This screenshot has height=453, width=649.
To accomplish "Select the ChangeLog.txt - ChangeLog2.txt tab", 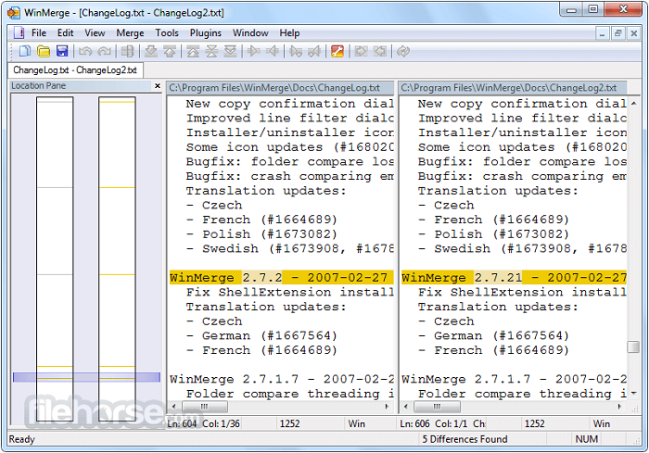I will (75, 70).
